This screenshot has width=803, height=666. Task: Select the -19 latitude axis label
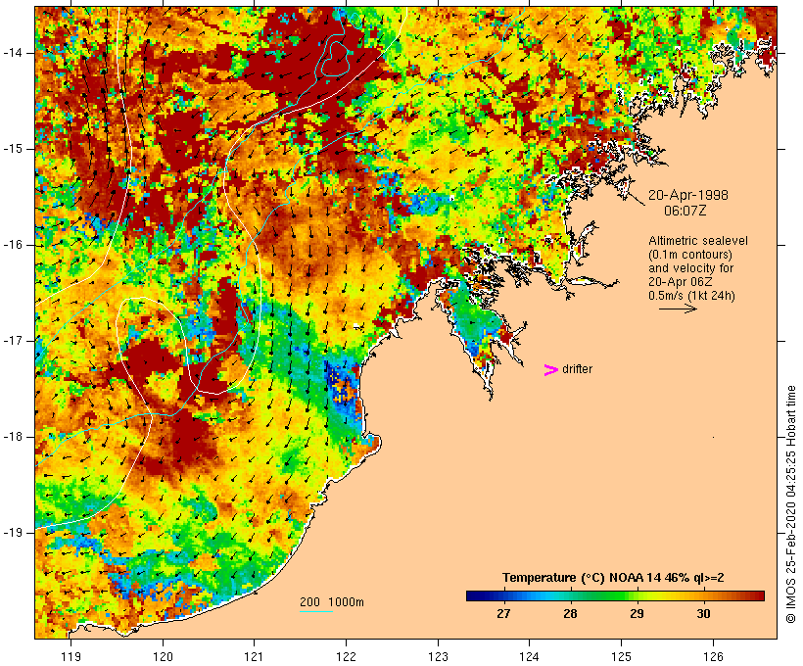(x=17, y=532)
